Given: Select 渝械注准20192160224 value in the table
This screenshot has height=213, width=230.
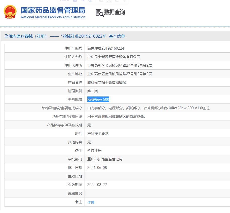Looking at the screenshot, I should [x=106, y=48].
